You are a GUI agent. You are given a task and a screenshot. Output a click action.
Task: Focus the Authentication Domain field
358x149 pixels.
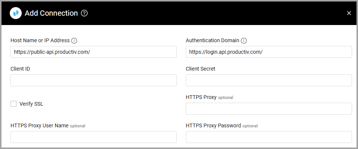269,52
